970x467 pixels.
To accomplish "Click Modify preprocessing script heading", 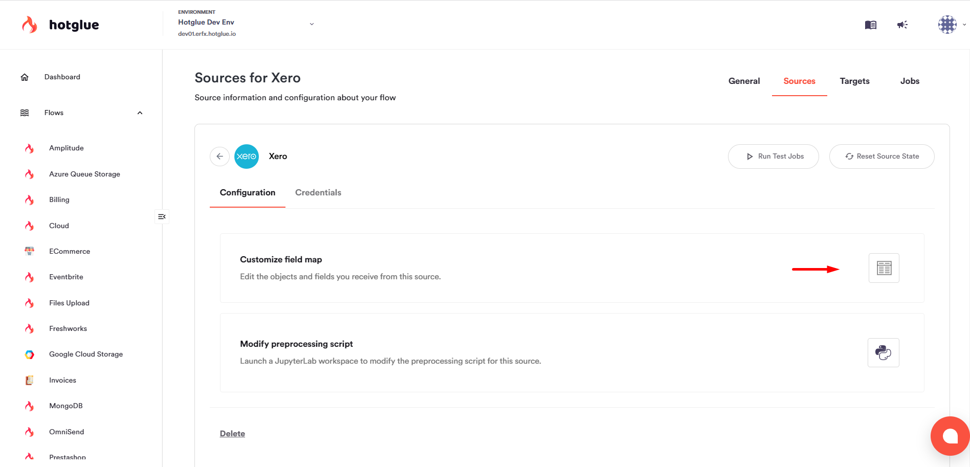I will pos(296,344).
